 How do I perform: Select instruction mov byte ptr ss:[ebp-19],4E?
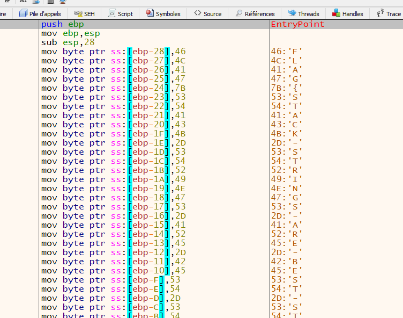[x=114, y=189]
